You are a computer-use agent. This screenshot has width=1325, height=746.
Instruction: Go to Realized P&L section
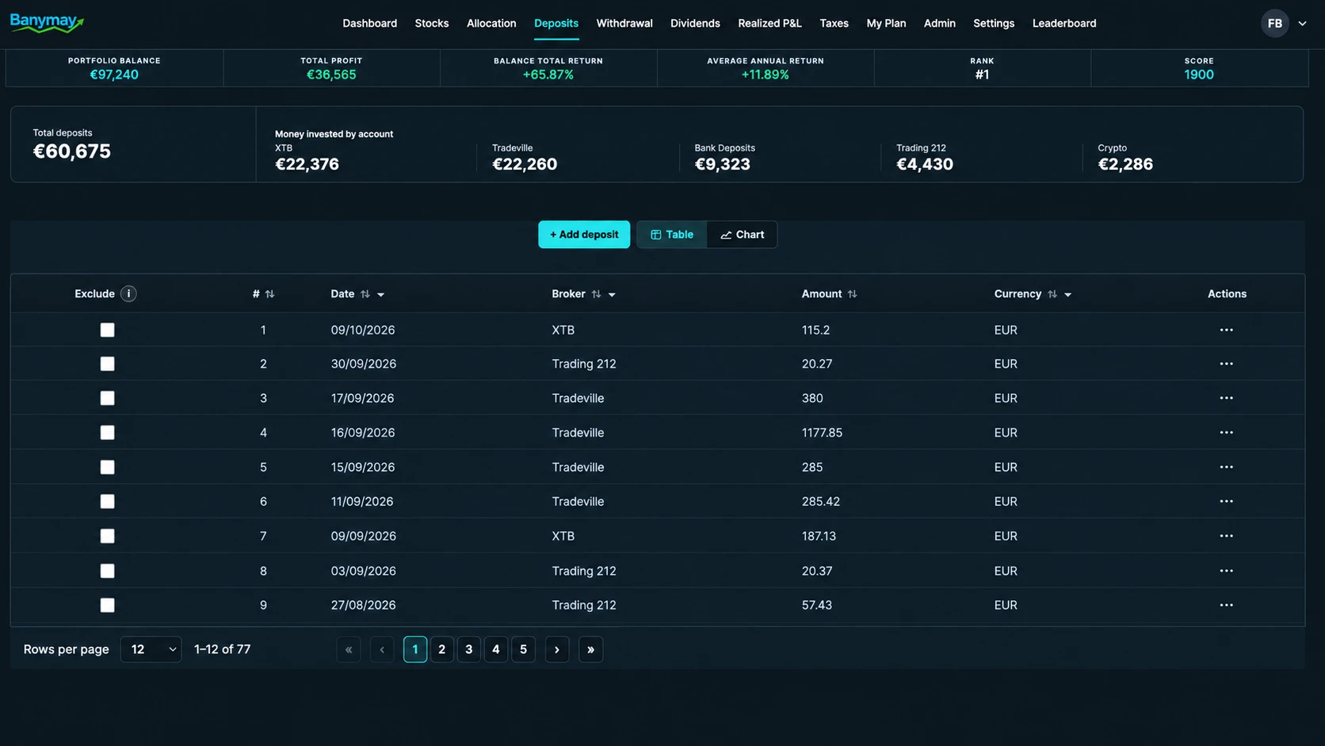[x=769, y=24]
